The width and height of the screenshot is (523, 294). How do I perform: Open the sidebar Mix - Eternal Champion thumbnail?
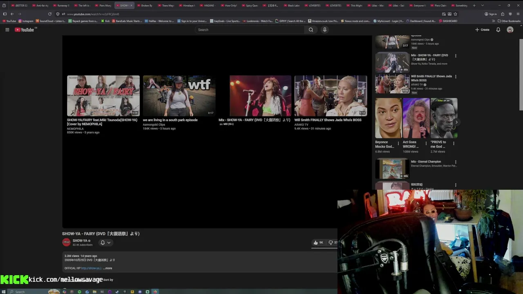click(x=392, y=169)
